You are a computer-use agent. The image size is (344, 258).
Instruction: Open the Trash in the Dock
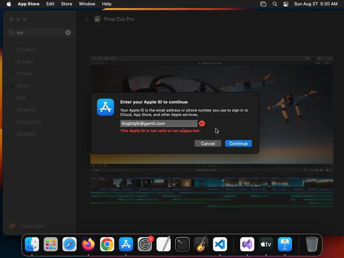coord(312,244)
